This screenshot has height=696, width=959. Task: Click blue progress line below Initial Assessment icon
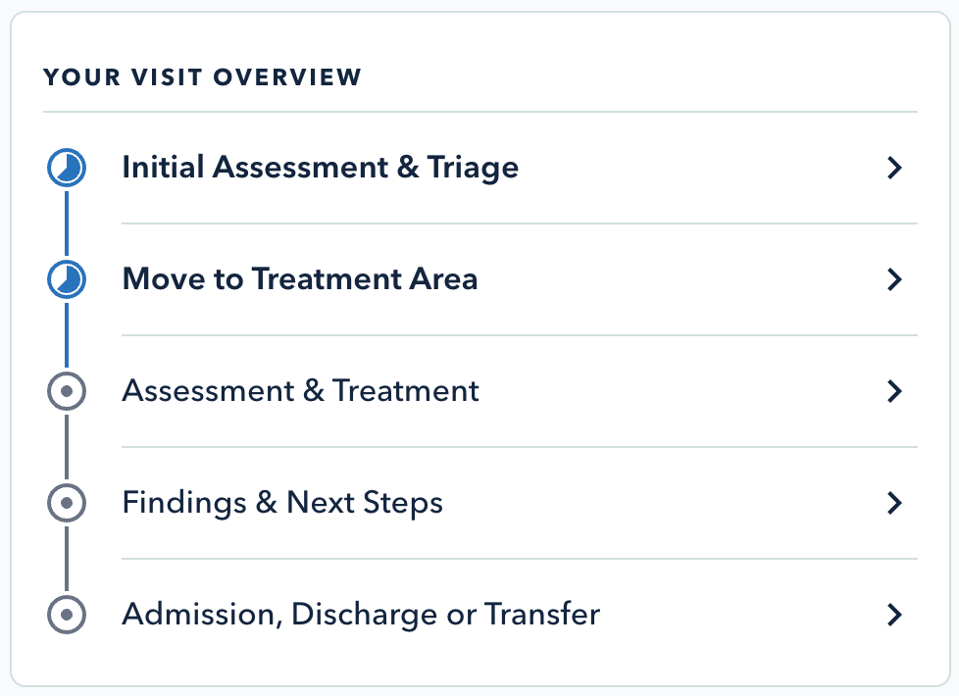tap(67, 224)
